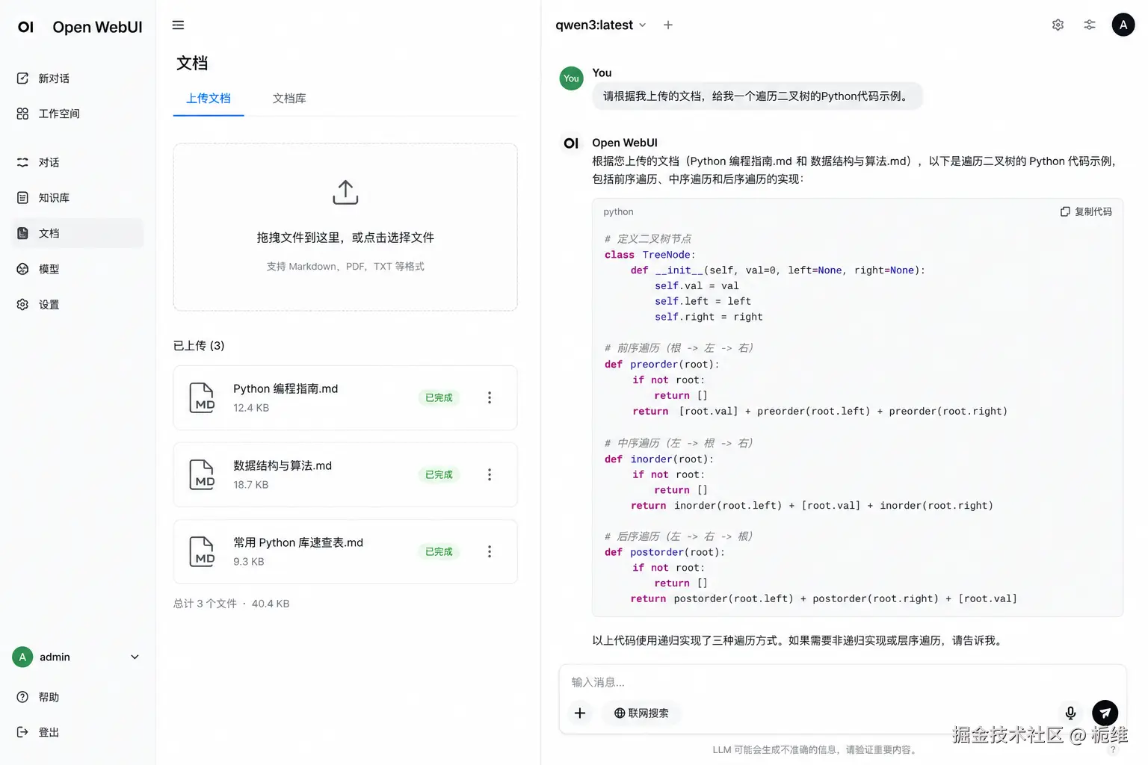This screenshot has height=765, width=1148.
Task: Click the admin avatar in sidebar
Action: (22, 657)
